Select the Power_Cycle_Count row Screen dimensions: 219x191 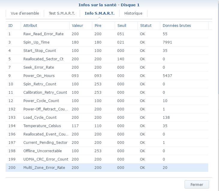pos(107,101)
